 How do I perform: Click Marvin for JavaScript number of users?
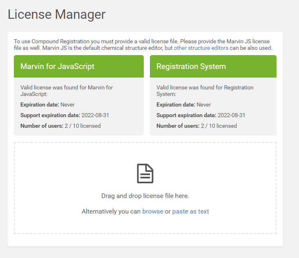[x=60, y=126]
